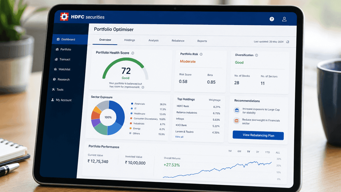Click the Current Value ₹ 12,75,340

coord(98,161)
